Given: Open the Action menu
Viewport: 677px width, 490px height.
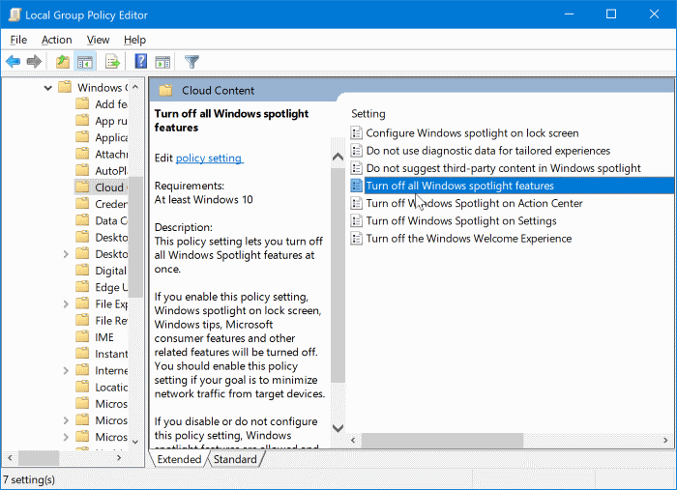Looking at the screenshot, I should click(x=56, y=40).
